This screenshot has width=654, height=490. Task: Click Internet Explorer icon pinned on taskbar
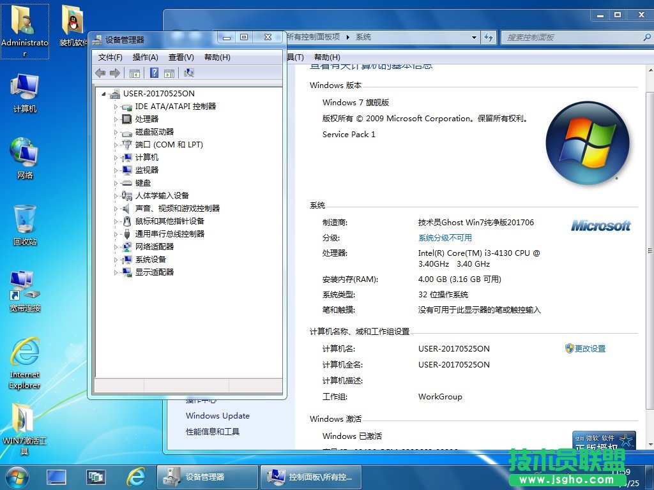[136, 477]
